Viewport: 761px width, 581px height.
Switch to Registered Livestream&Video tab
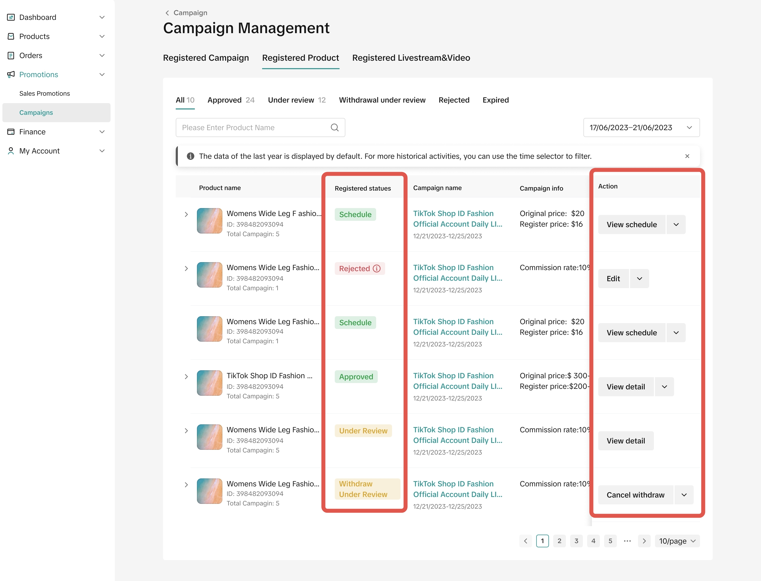coord(411,58)
